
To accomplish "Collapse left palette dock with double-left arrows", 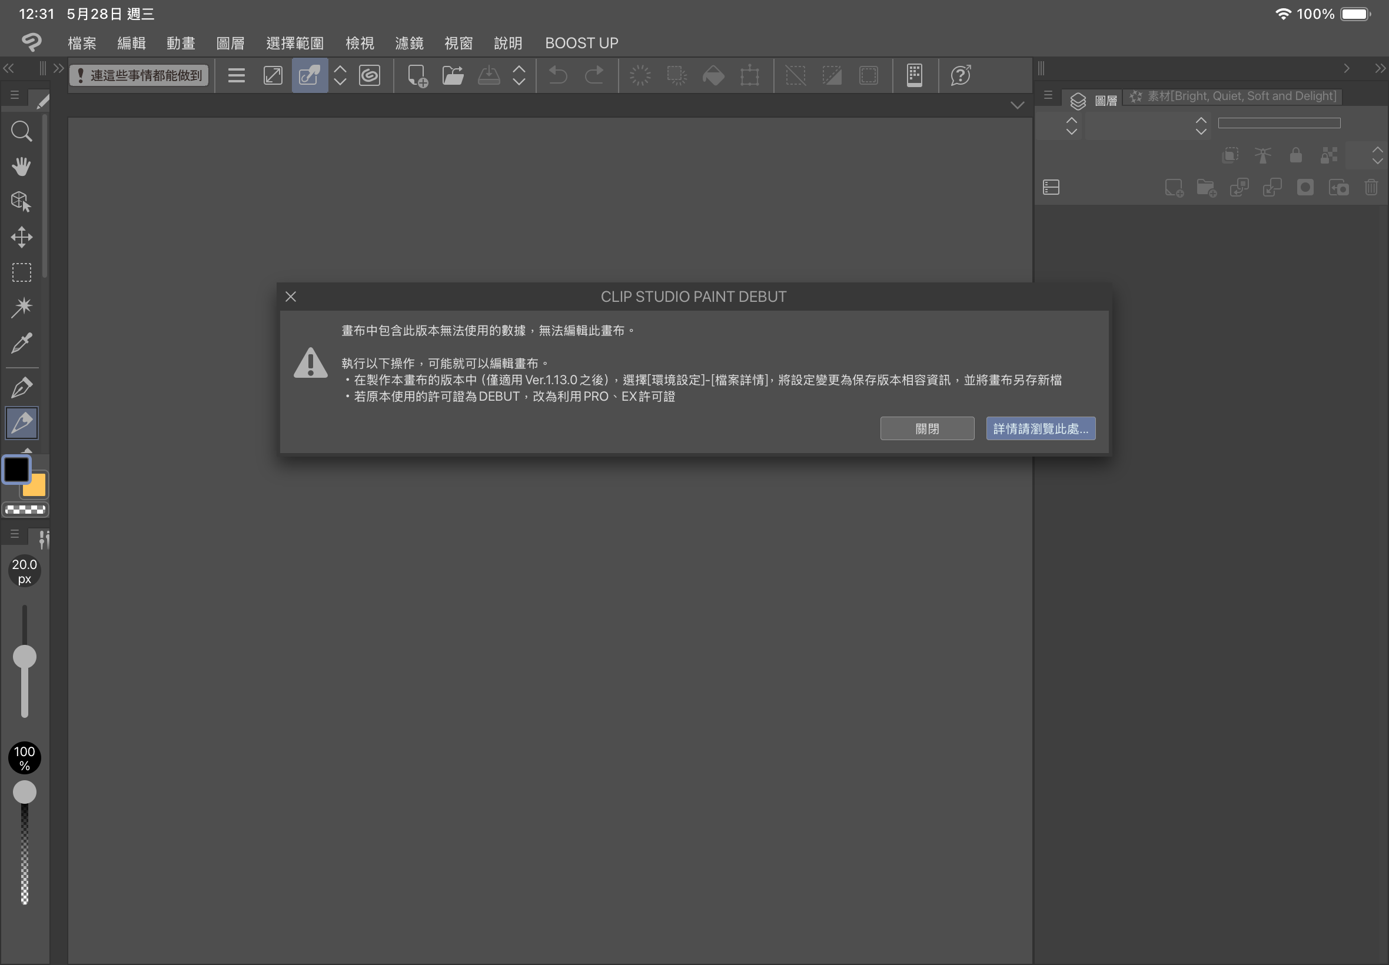I will [x=8, y=68].
